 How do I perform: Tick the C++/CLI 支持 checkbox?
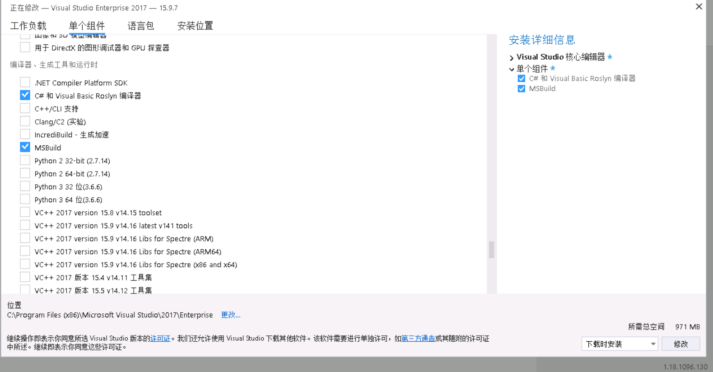25,108
